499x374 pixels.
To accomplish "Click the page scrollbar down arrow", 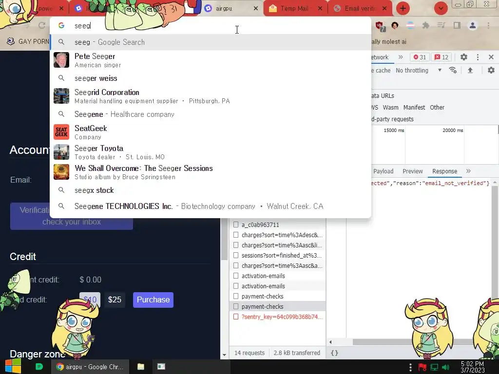I will [224, 355].
